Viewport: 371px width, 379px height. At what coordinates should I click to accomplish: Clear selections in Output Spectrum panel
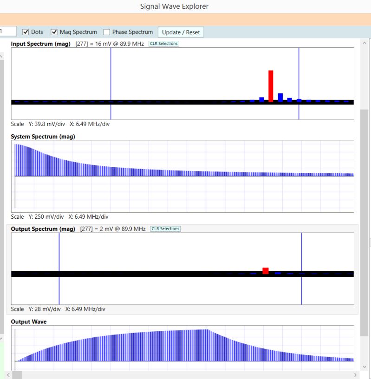165,229
